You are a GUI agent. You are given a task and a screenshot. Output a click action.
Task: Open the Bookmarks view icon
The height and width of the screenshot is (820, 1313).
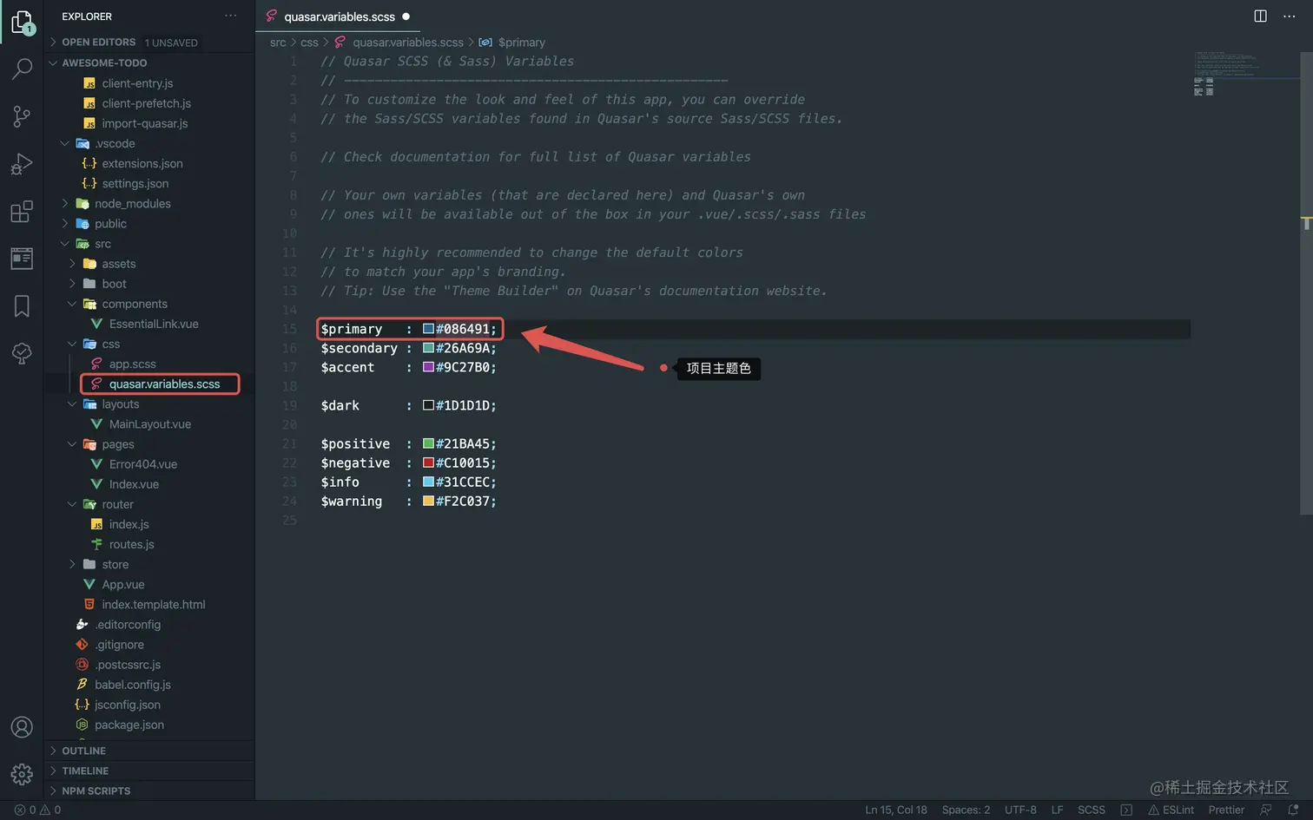coord(22,305)
